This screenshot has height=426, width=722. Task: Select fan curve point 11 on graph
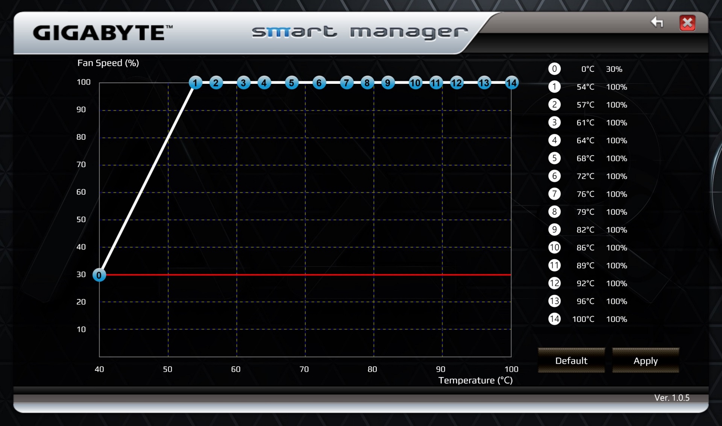[436, 83]
